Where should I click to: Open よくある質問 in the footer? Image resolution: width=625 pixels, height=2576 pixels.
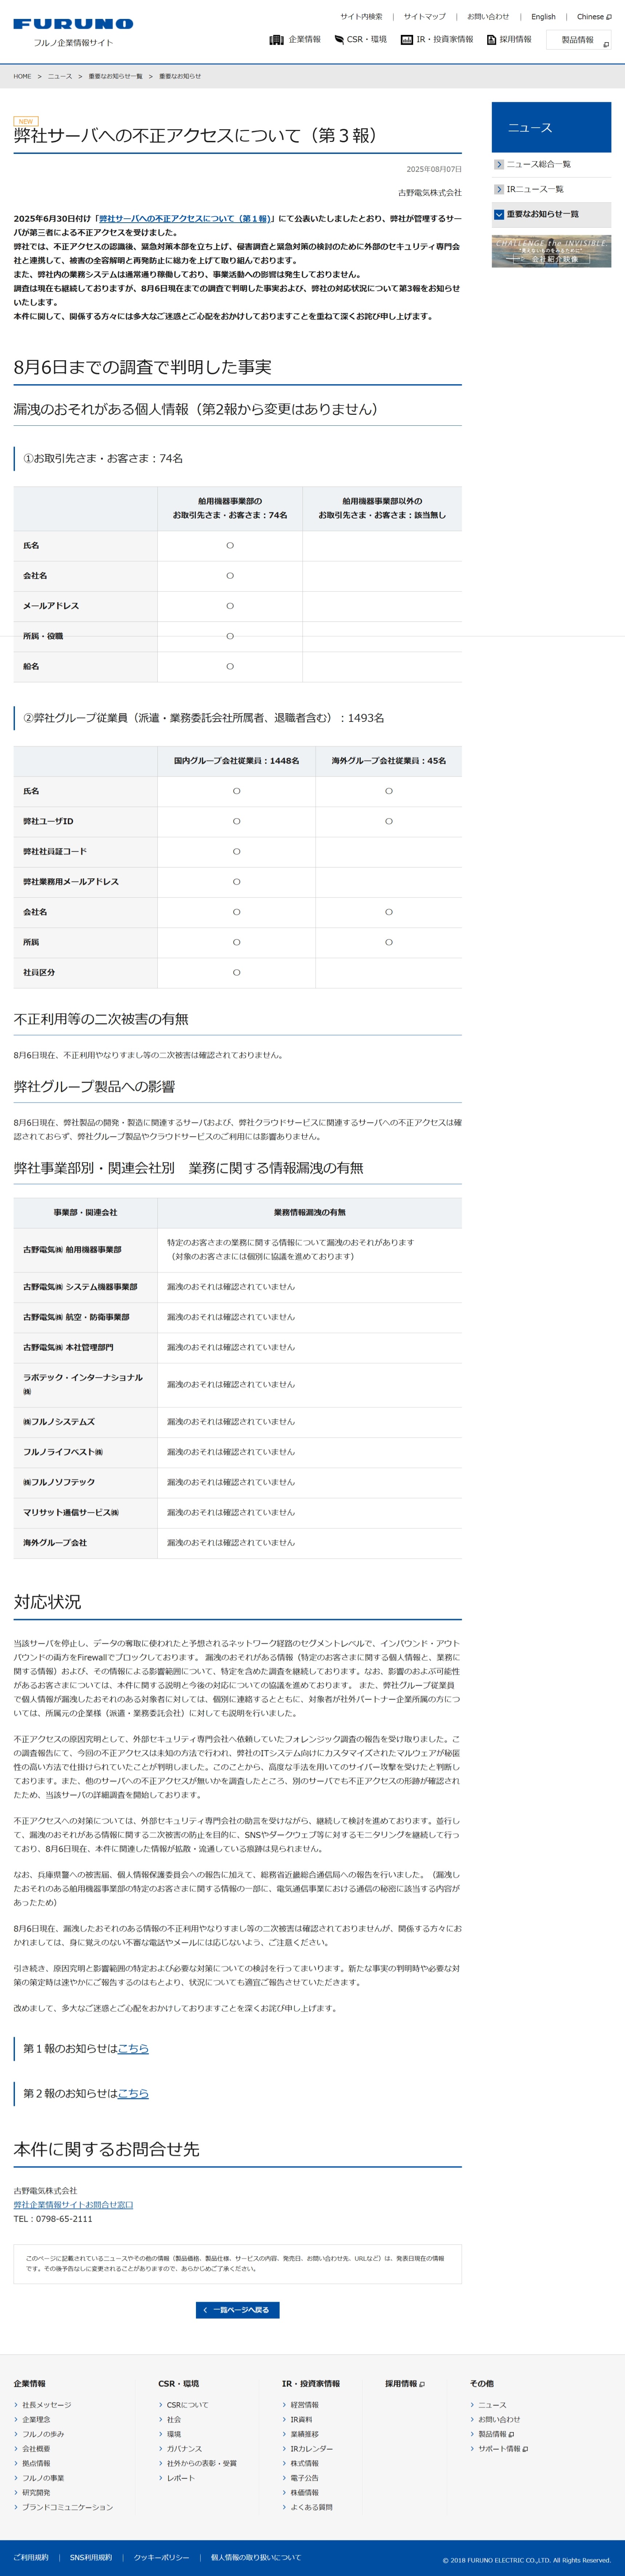(312, 2507)
